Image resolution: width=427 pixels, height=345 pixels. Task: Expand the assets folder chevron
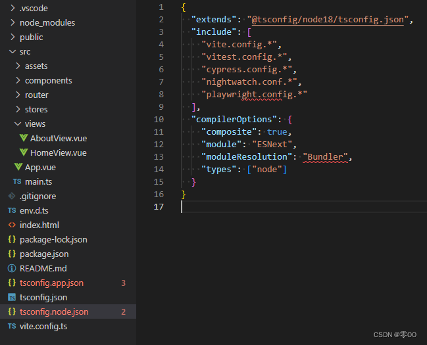point(18,66)
